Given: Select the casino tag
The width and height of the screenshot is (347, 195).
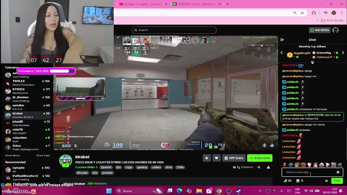Looking at the screenshot, I should coord(156,167).
